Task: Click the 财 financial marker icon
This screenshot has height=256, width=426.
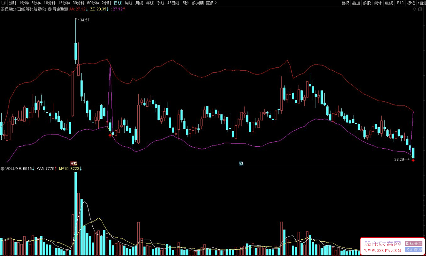Action: (x=241, y=164)
